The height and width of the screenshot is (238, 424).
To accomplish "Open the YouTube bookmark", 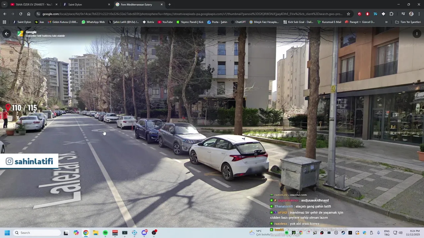I will (x=165, y=22).
